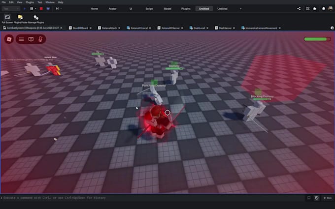Stop the playtest with red square
The height and width of the screenshot is (209, 335).
click(41, 8)
